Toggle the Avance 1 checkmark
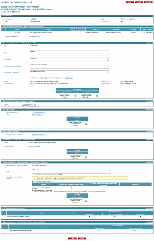 click(x=23, y=104)
